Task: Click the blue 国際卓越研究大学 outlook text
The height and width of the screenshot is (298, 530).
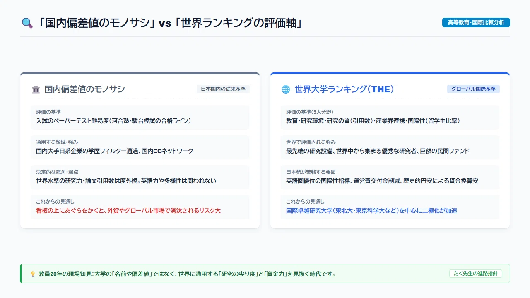Action: [x=371, y=211]
